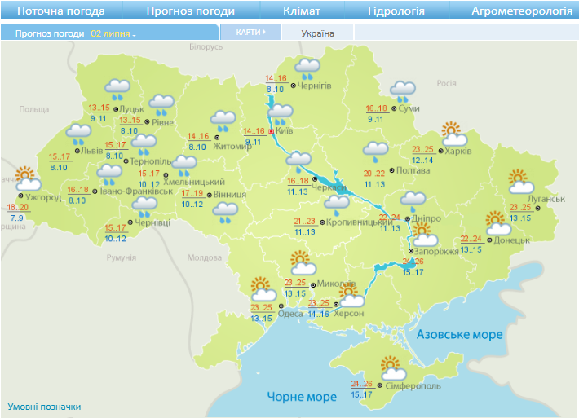
Task: Click the weather icon above Донецьк
Action: pos(496,222)
